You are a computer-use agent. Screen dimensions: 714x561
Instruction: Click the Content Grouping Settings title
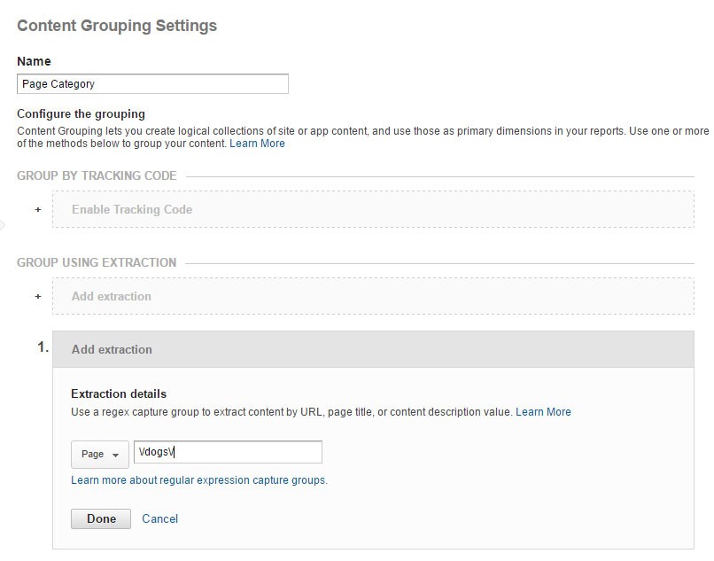click(x=117, y=26)
